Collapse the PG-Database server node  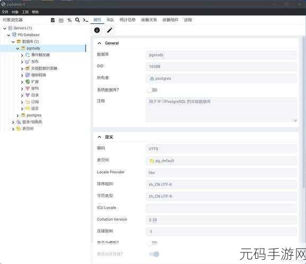click(x=9, y=35)
